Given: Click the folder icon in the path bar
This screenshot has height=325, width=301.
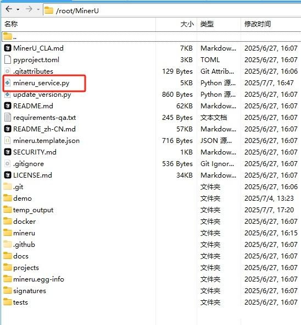Looking at the screenshot, I should click(x=49, y=10).
